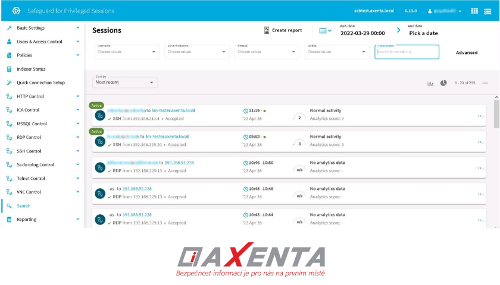Image resolution: width=500 pixels, height=285 pixels.
Task: Show the pie chart view icon
Action: coord(443,83)
